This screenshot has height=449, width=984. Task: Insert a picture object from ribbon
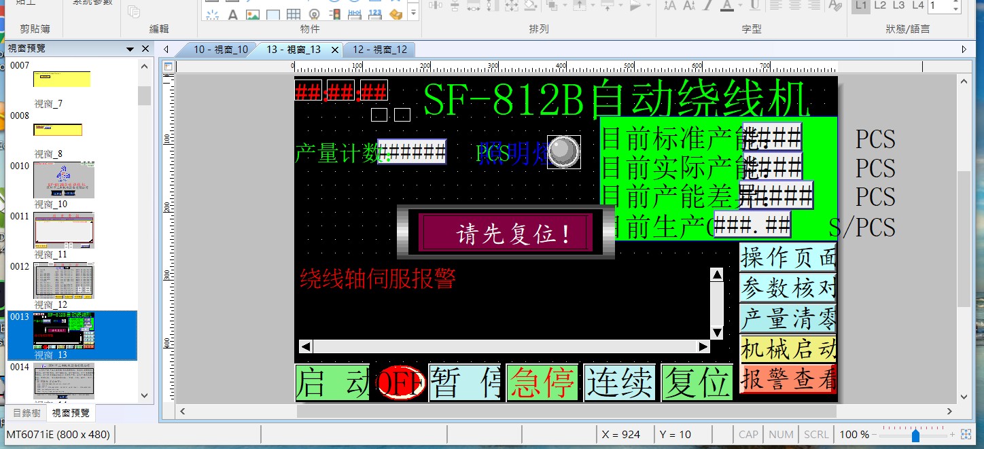(252, 14)
